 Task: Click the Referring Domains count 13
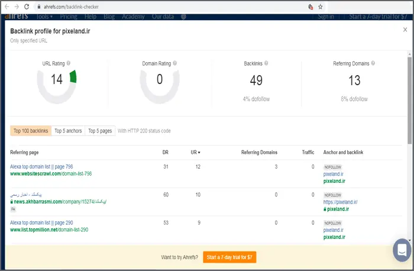pos(354,80)
